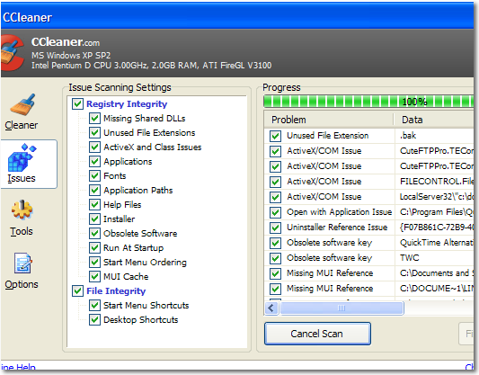Uncheck Obsolete software key QuickTime result
479x375 pixels.
point(275,243)
